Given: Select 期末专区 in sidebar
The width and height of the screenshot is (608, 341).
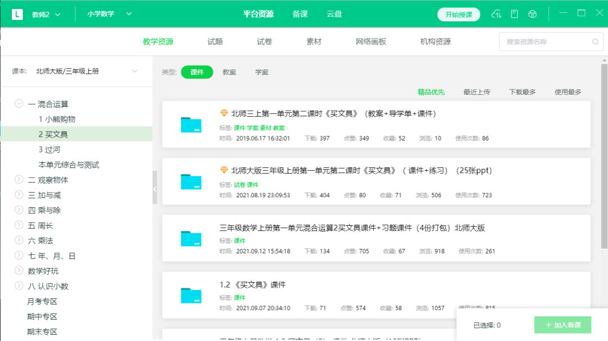Looking at the screenshot, I should point(42,331).
